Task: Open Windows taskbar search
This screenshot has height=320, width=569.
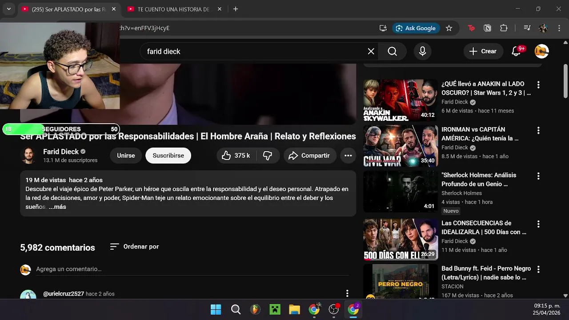Action: (x=236, y=309)
